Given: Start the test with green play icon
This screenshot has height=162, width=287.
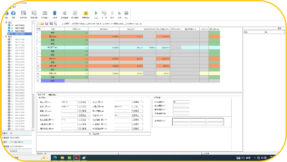Looking at the screenshot, I should 96,13.
